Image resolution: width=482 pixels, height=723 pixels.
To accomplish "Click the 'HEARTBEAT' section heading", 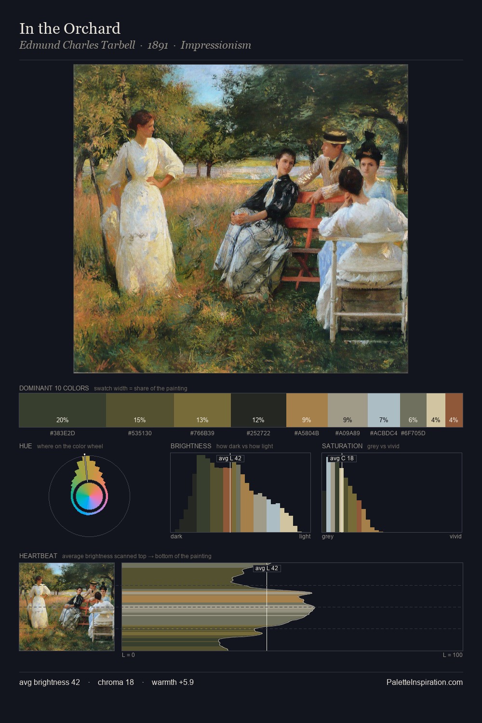I will pyautogui.click(x=38, y=556).
